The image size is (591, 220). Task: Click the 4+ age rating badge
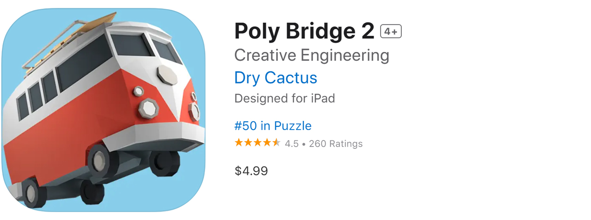(391, 31)
